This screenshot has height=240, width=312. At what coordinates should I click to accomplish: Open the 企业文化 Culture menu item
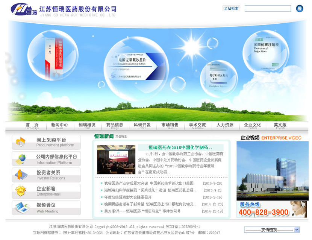[253, 126]
